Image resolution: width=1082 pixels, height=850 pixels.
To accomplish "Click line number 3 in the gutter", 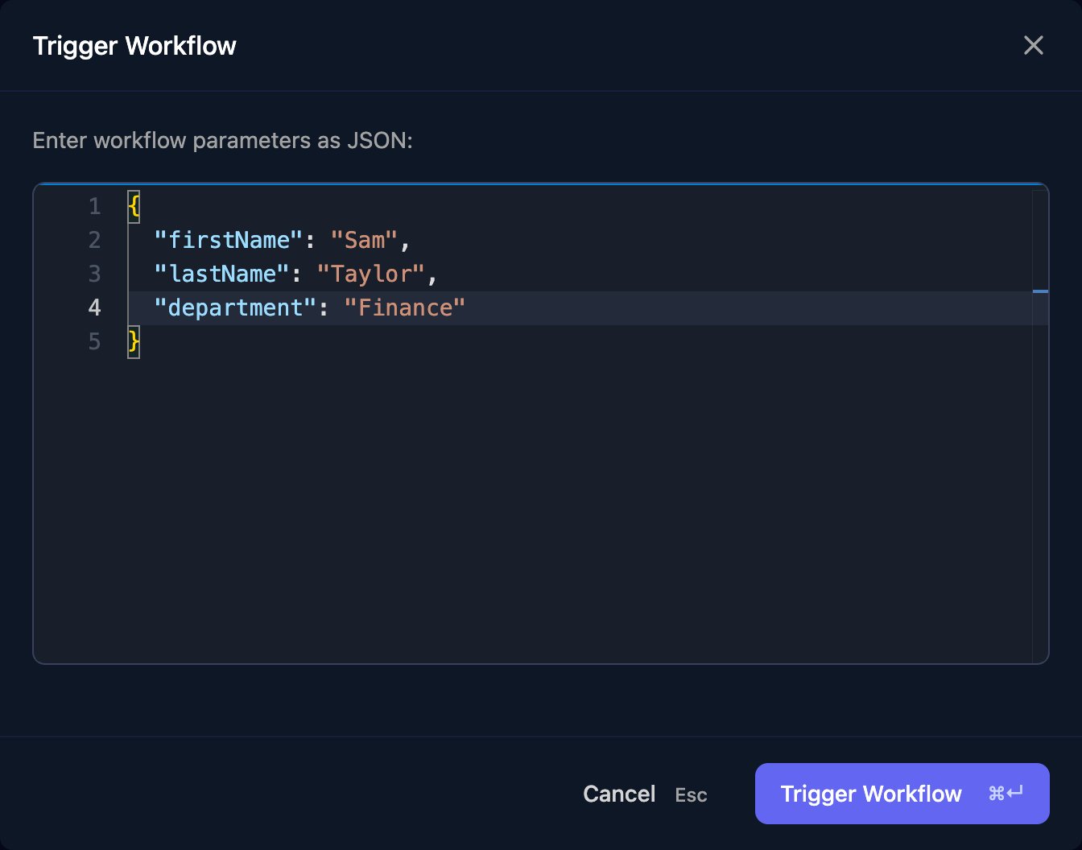I will pyautogui.click(x=95, y=274).
